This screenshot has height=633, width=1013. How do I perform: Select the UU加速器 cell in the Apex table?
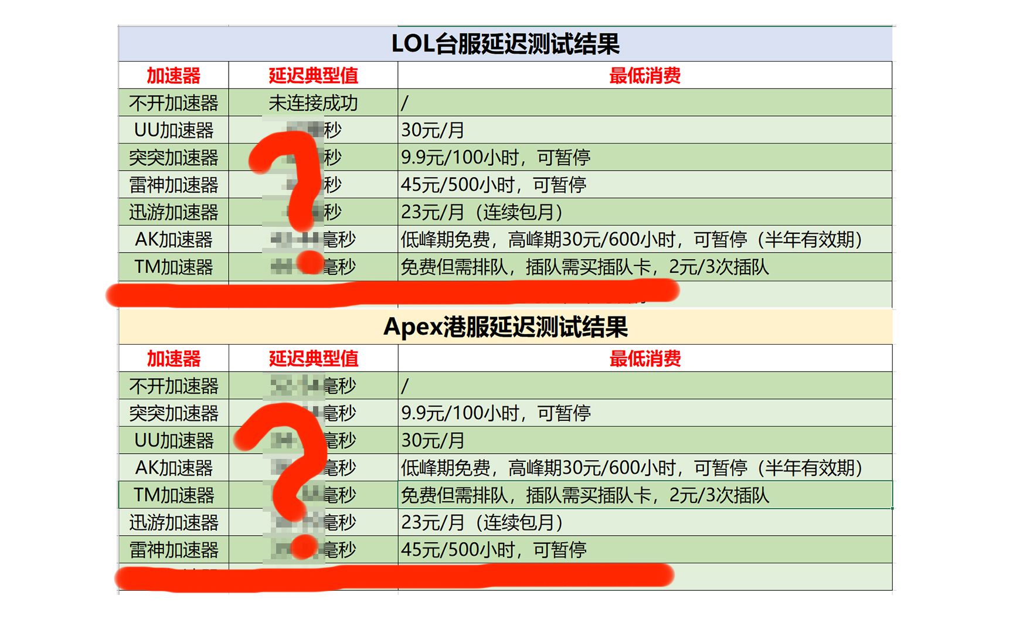pyautogui.click(x=174, y=440)
